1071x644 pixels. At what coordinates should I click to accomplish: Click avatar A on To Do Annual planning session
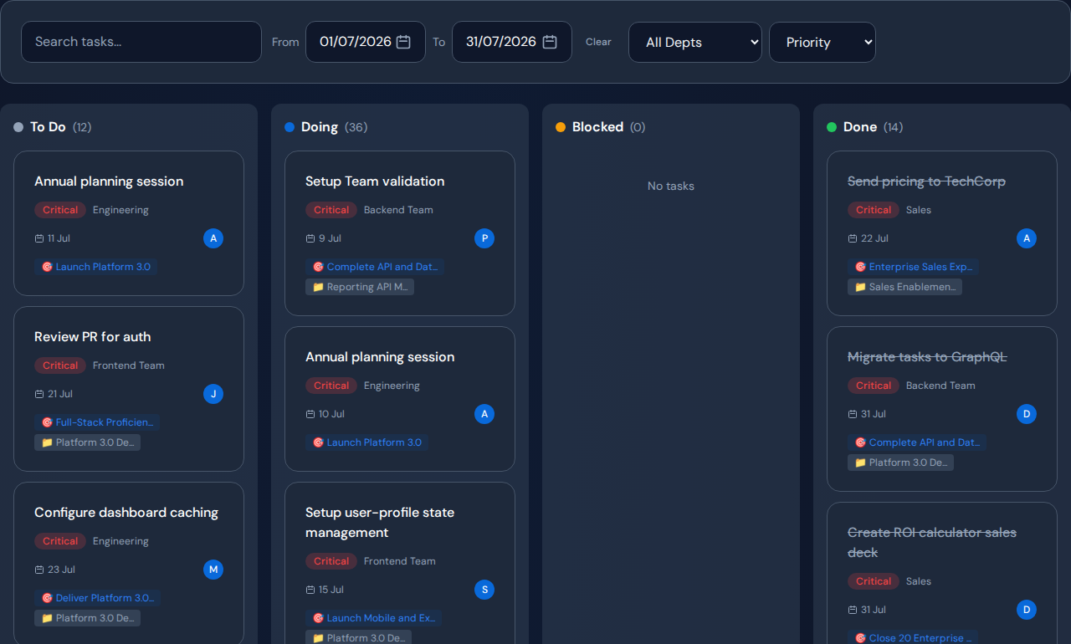(213, 238)
